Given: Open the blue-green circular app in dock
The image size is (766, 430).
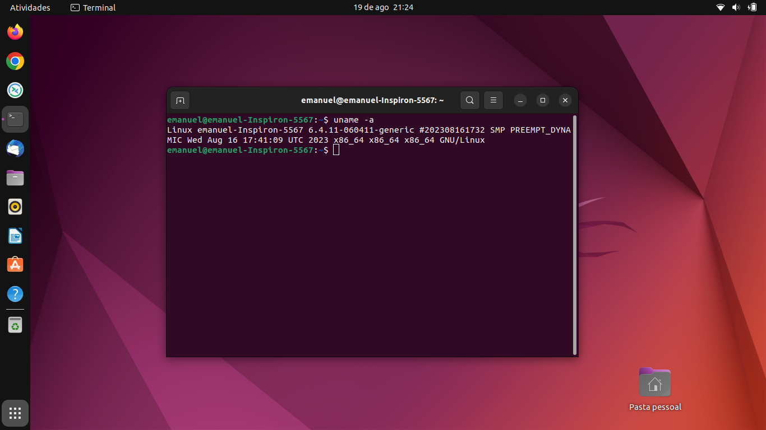Looking at the screenshot, I should click(x=15, y=90).
